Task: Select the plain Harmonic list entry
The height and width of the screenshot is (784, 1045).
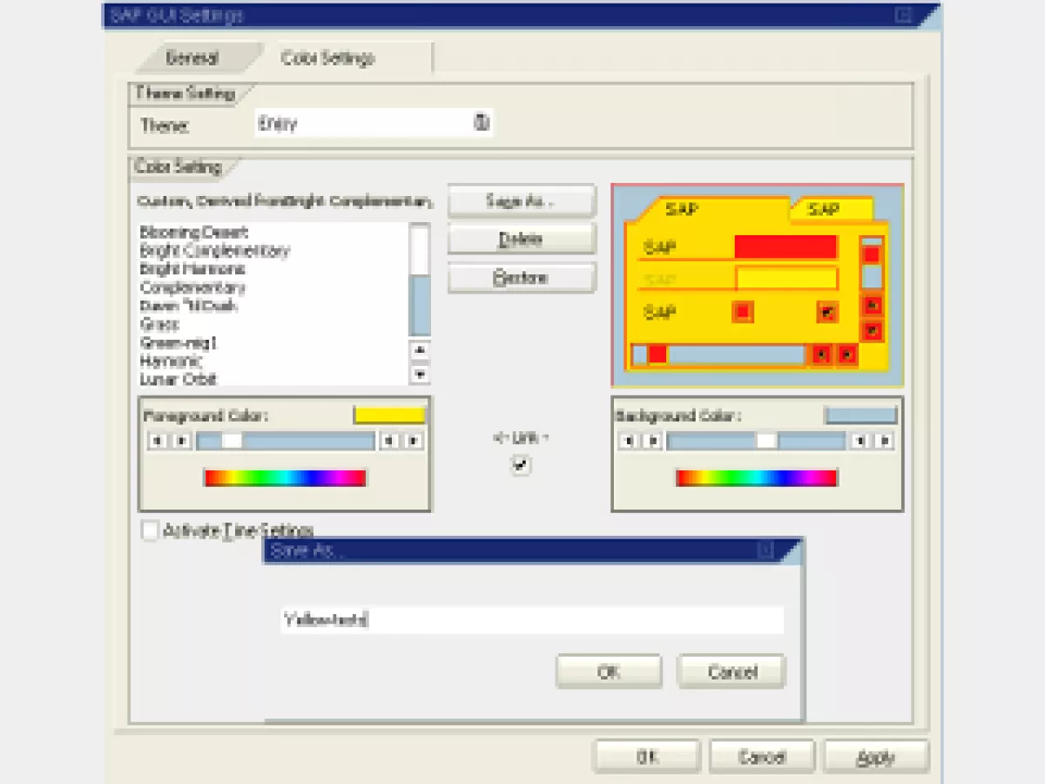Action: pyautogui.click(x=171, y=361)
